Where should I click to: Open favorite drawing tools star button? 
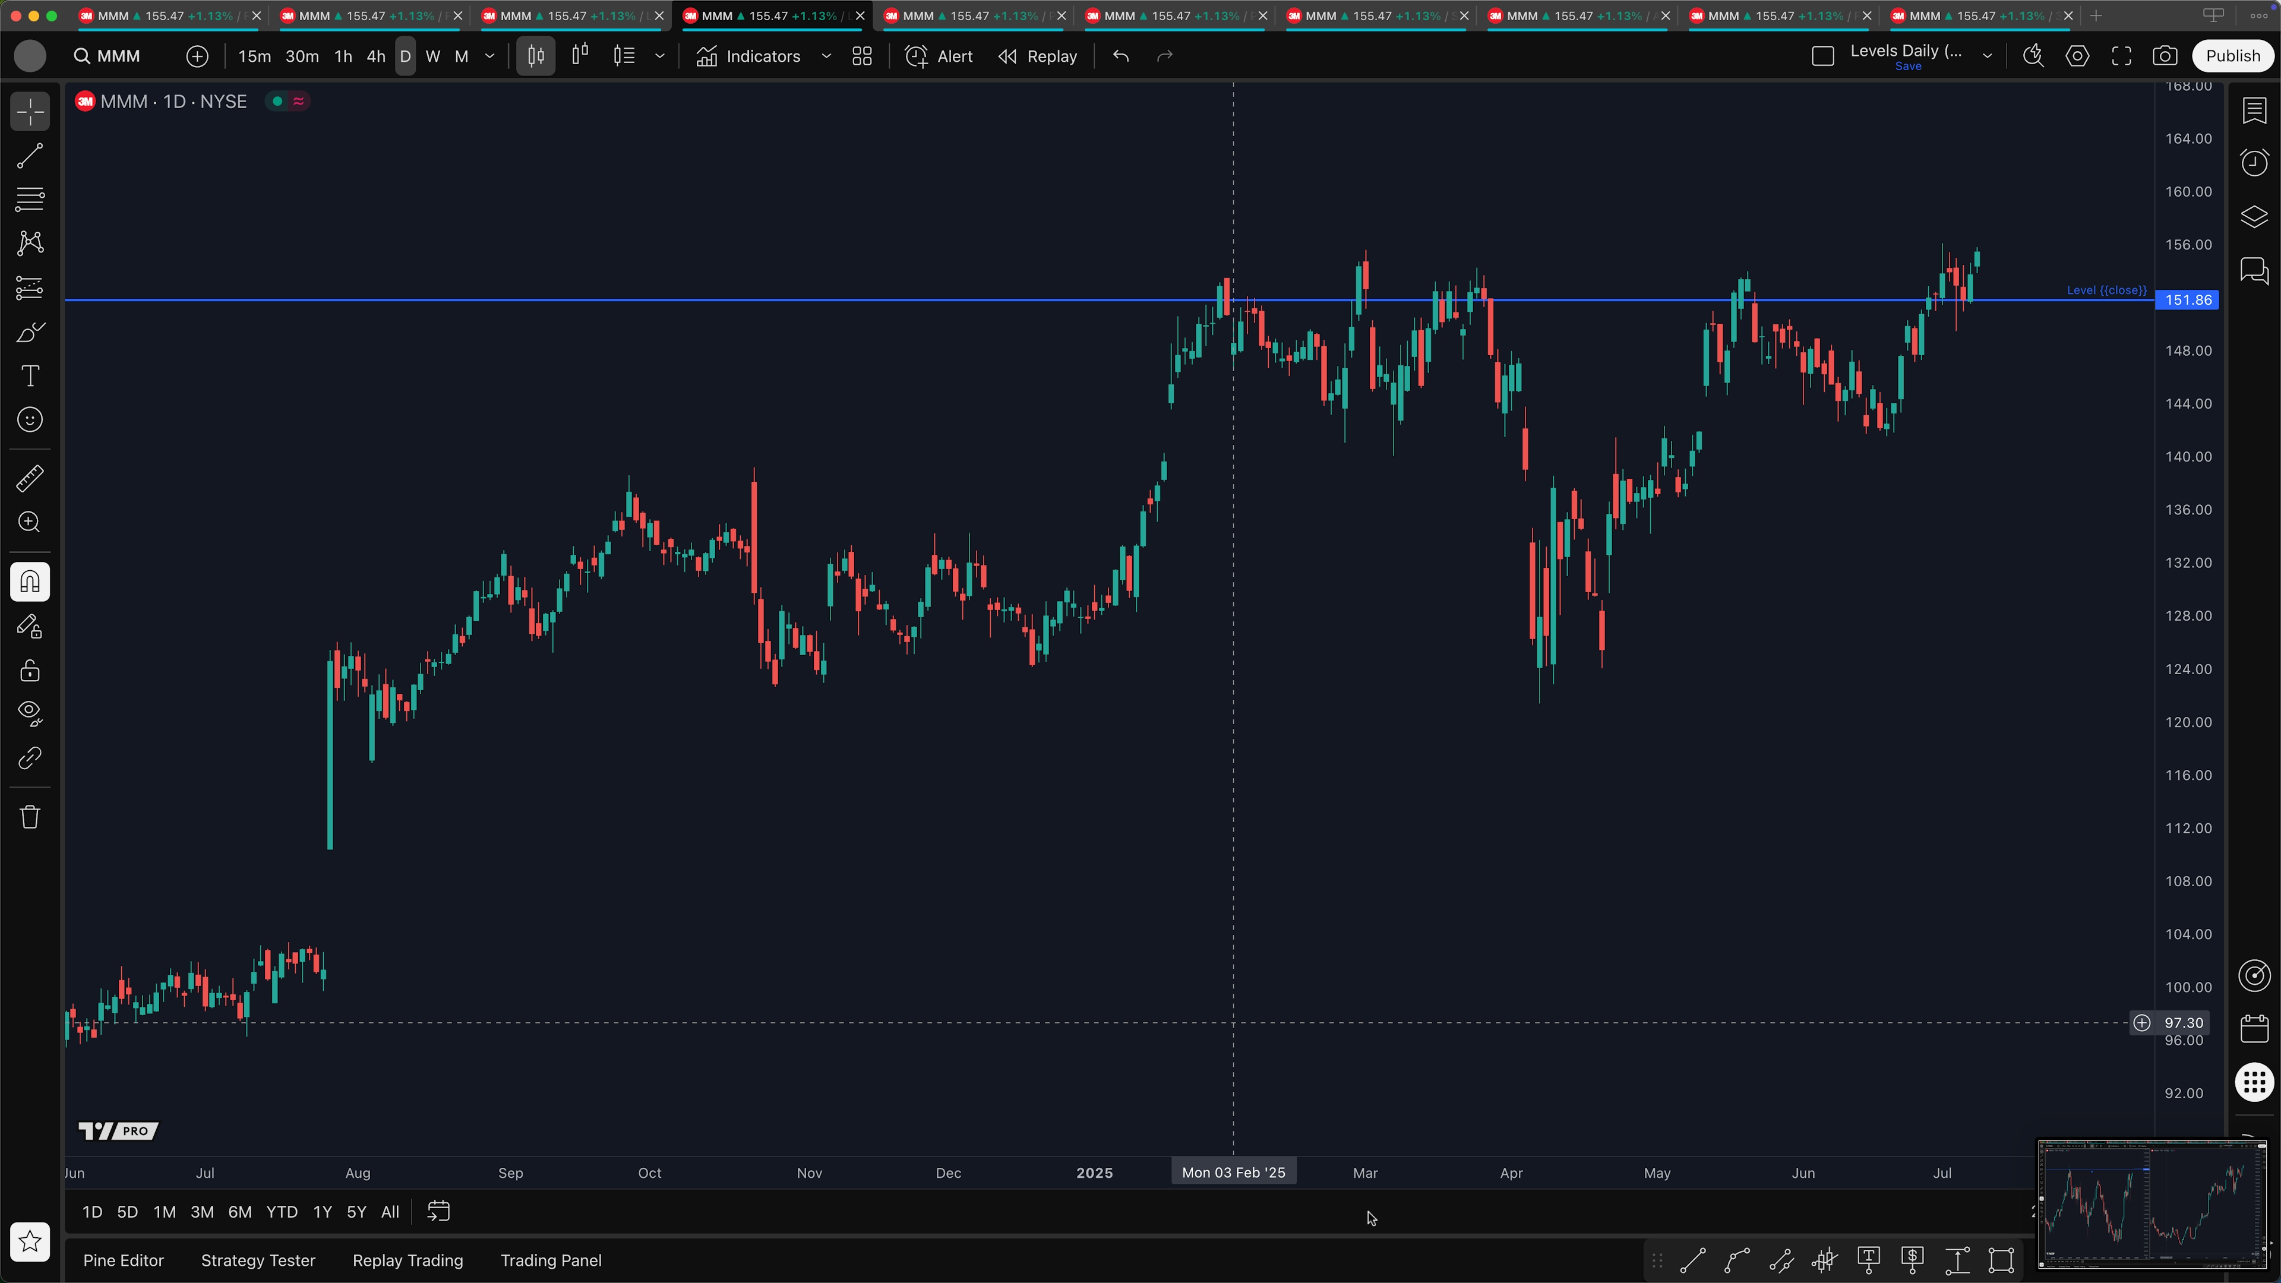30,1241
